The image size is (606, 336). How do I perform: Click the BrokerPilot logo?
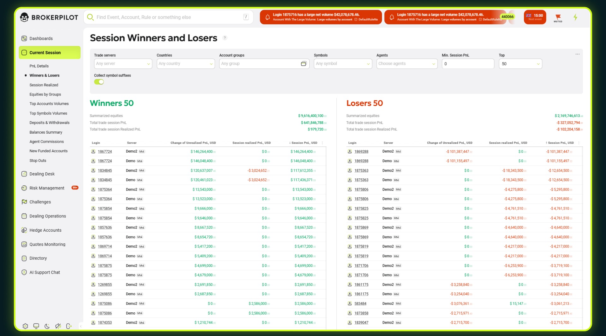tap(49, 17)
